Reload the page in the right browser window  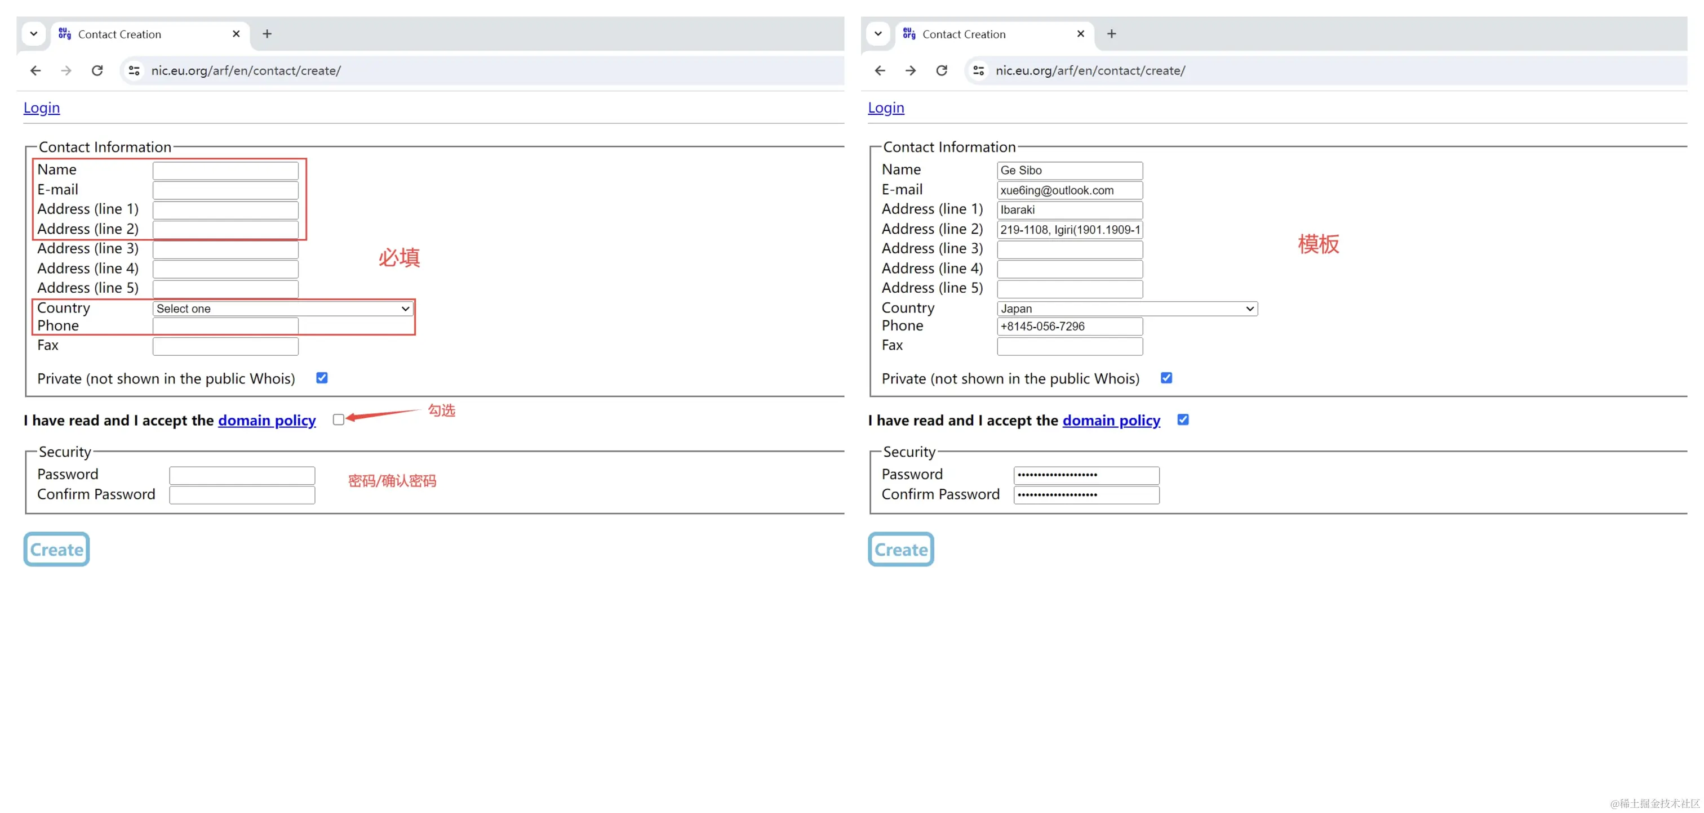[941, 70]
